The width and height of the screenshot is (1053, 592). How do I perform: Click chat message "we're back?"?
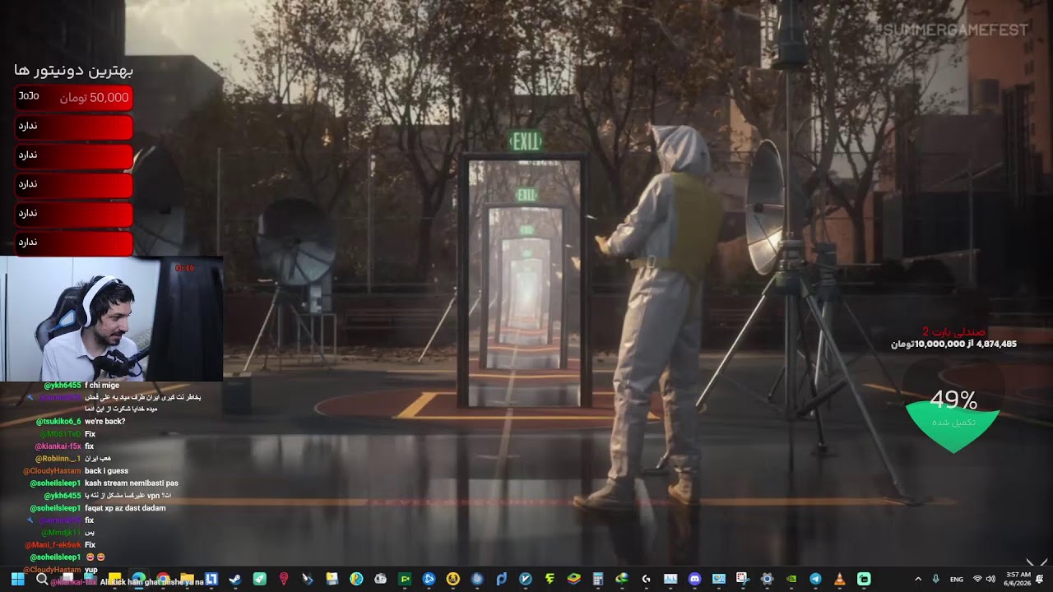104,422
